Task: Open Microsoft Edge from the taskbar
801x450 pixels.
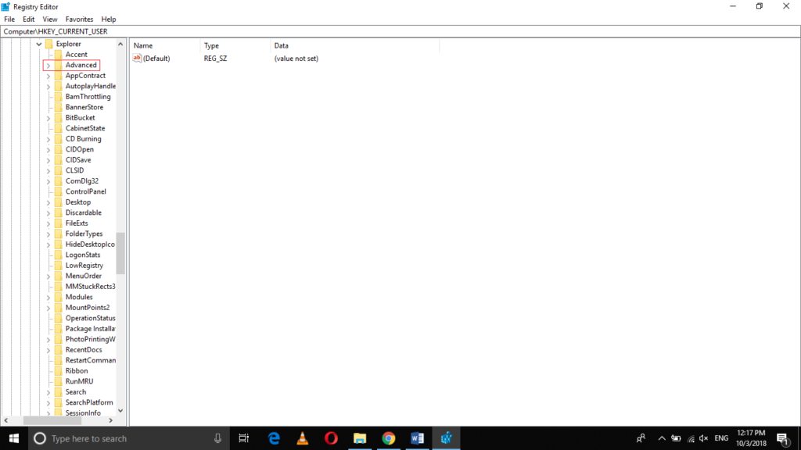Action: point(273,437)
